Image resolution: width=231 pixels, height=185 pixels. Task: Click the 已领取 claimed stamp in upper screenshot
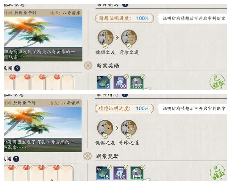(218, 82)
